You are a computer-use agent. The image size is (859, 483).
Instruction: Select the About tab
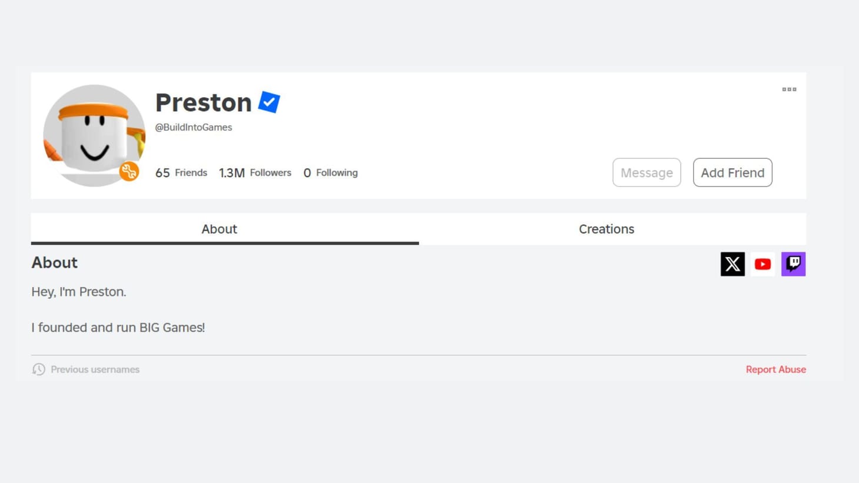click(219, 229)
